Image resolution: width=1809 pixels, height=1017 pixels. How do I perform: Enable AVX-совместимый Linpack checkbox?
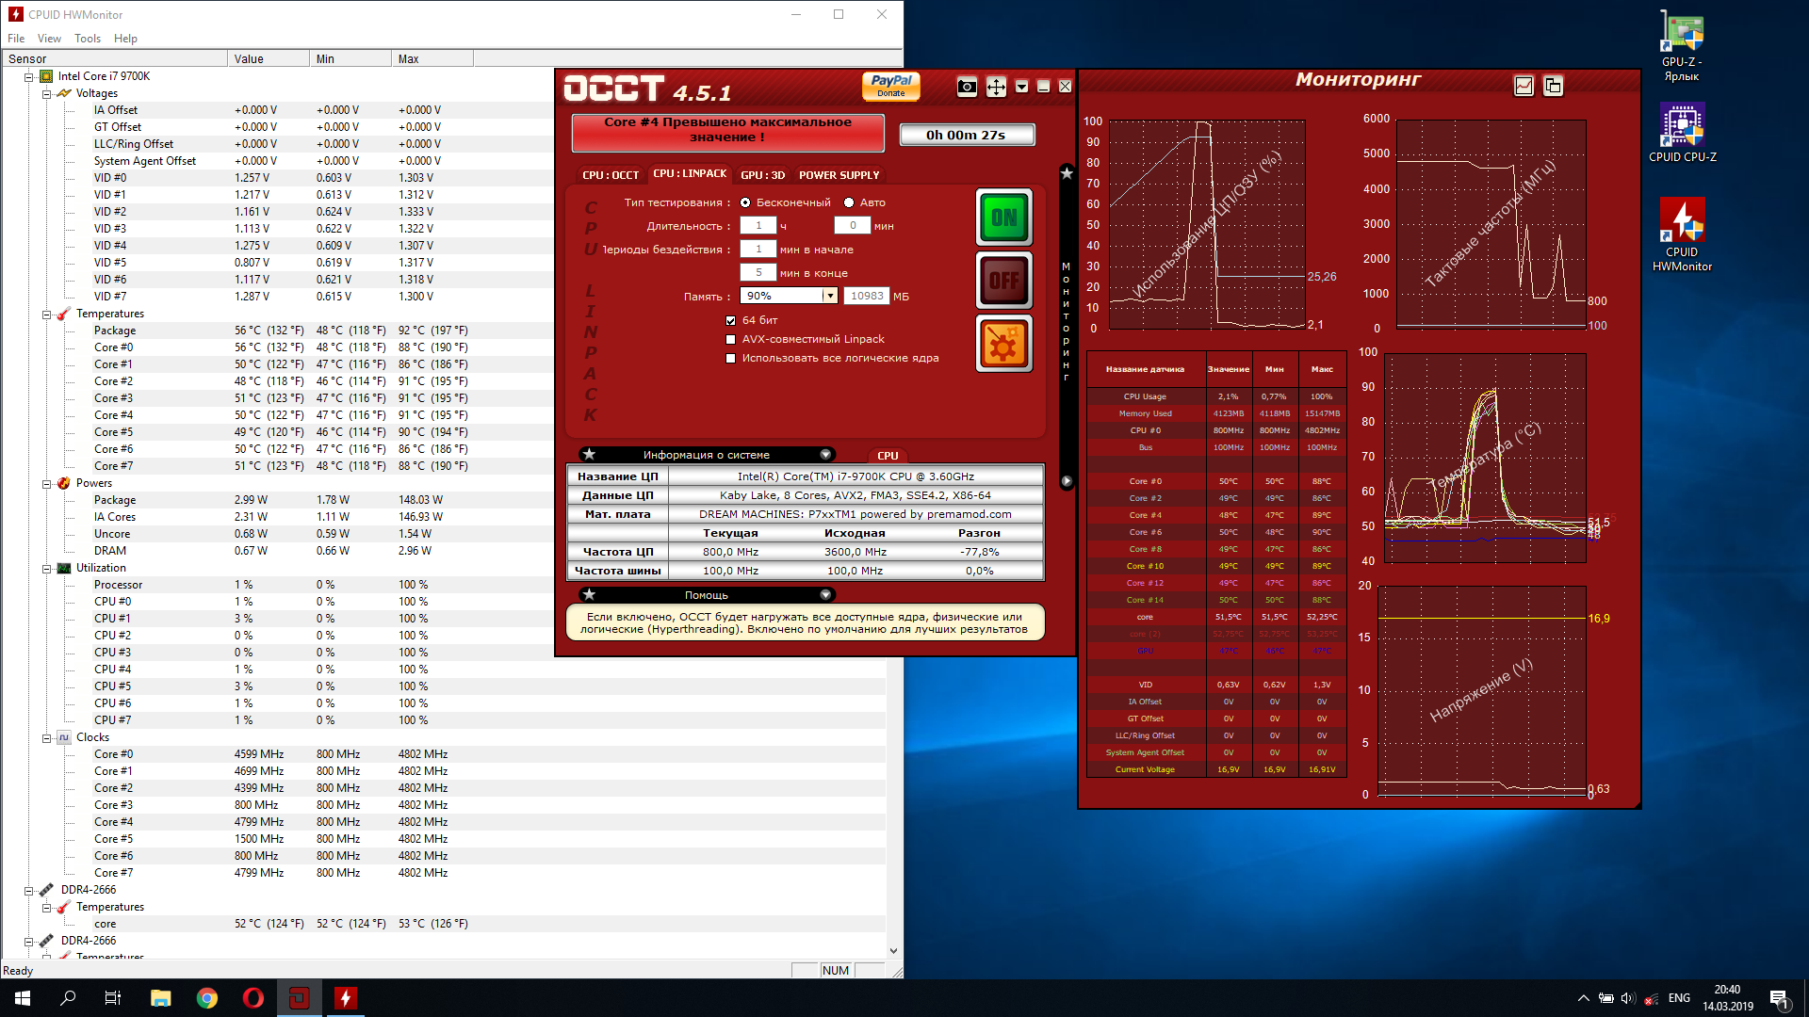730,339
